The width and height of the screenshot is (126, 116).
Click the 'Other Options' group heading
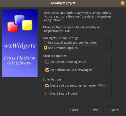coord(52,79)
